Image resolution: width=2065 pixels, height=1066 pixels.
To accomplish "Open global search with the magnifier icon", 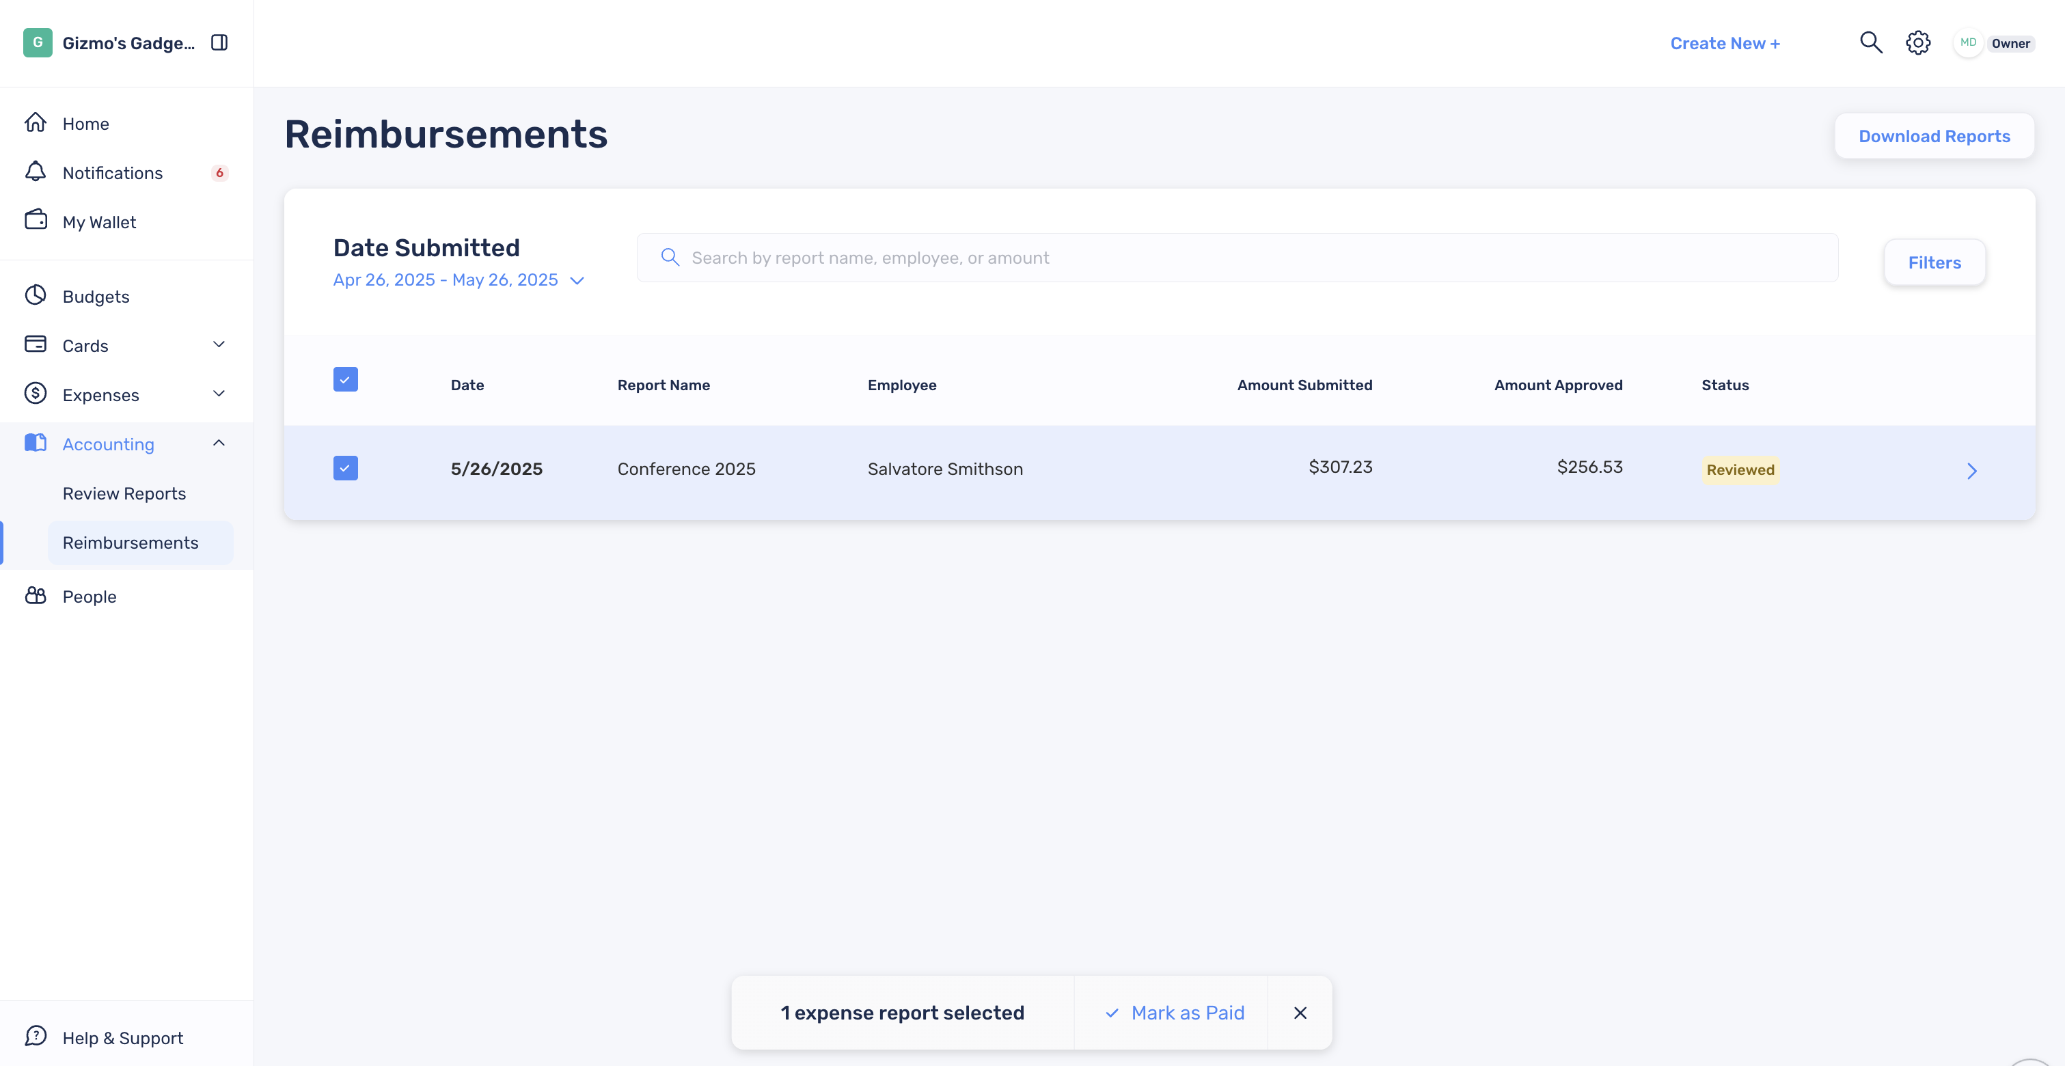I will (x=1871, y=42).
